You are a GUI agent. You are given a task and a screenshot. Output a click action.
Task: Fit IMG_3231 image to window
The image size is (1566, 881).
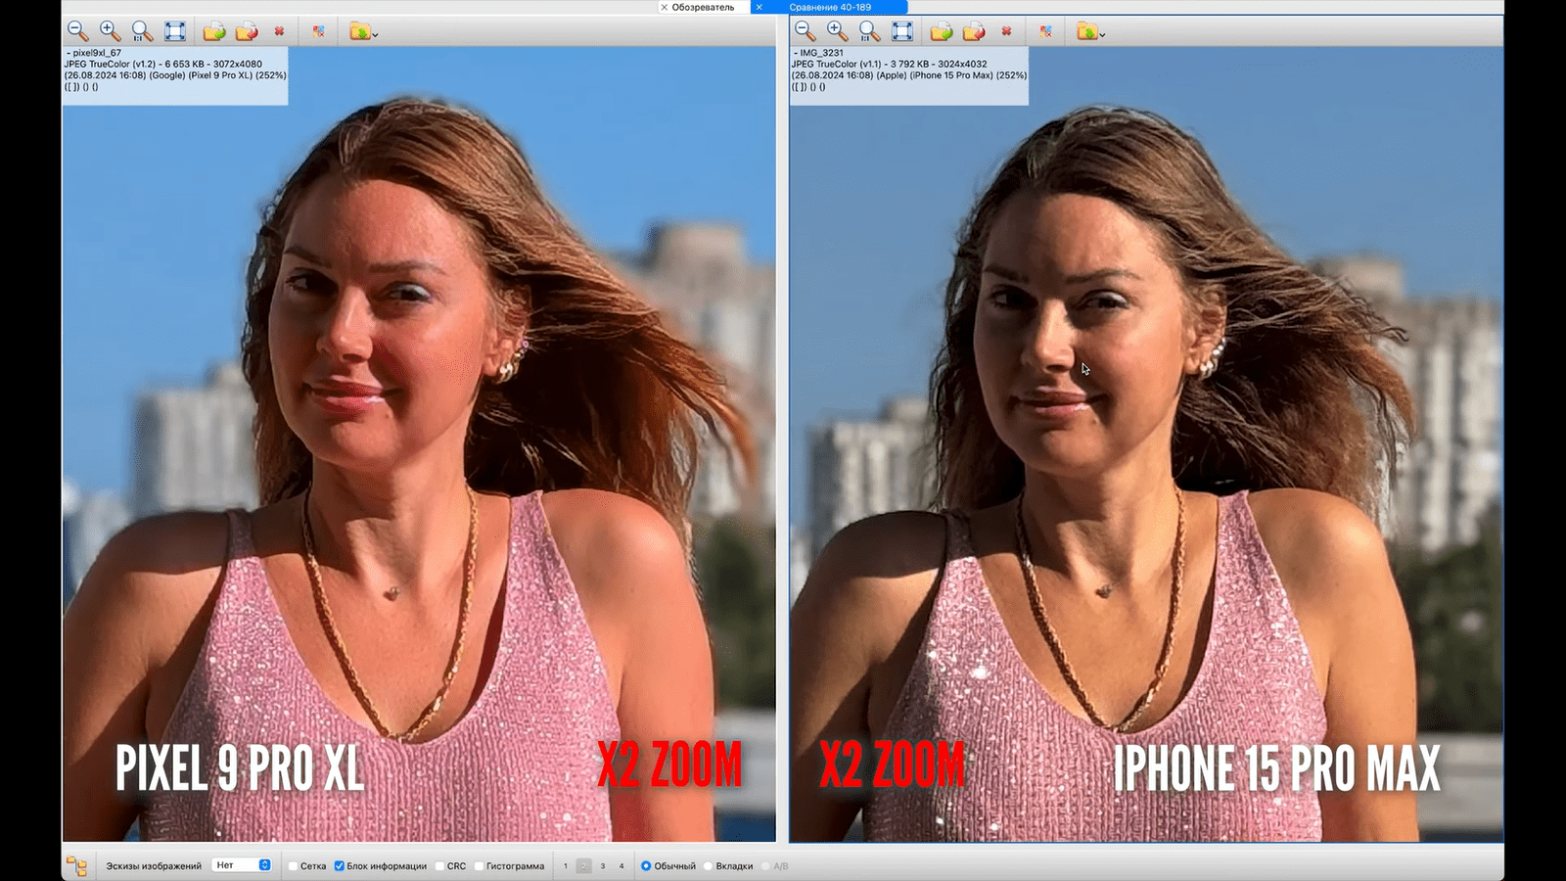coord(902,31)
